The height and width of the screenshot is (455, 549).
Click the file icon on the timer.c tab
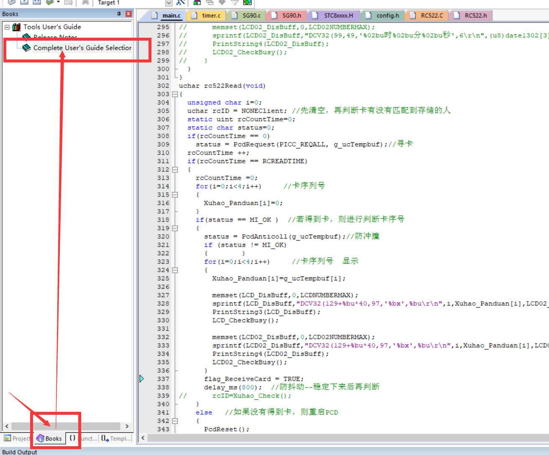click(x=194, y=16)
